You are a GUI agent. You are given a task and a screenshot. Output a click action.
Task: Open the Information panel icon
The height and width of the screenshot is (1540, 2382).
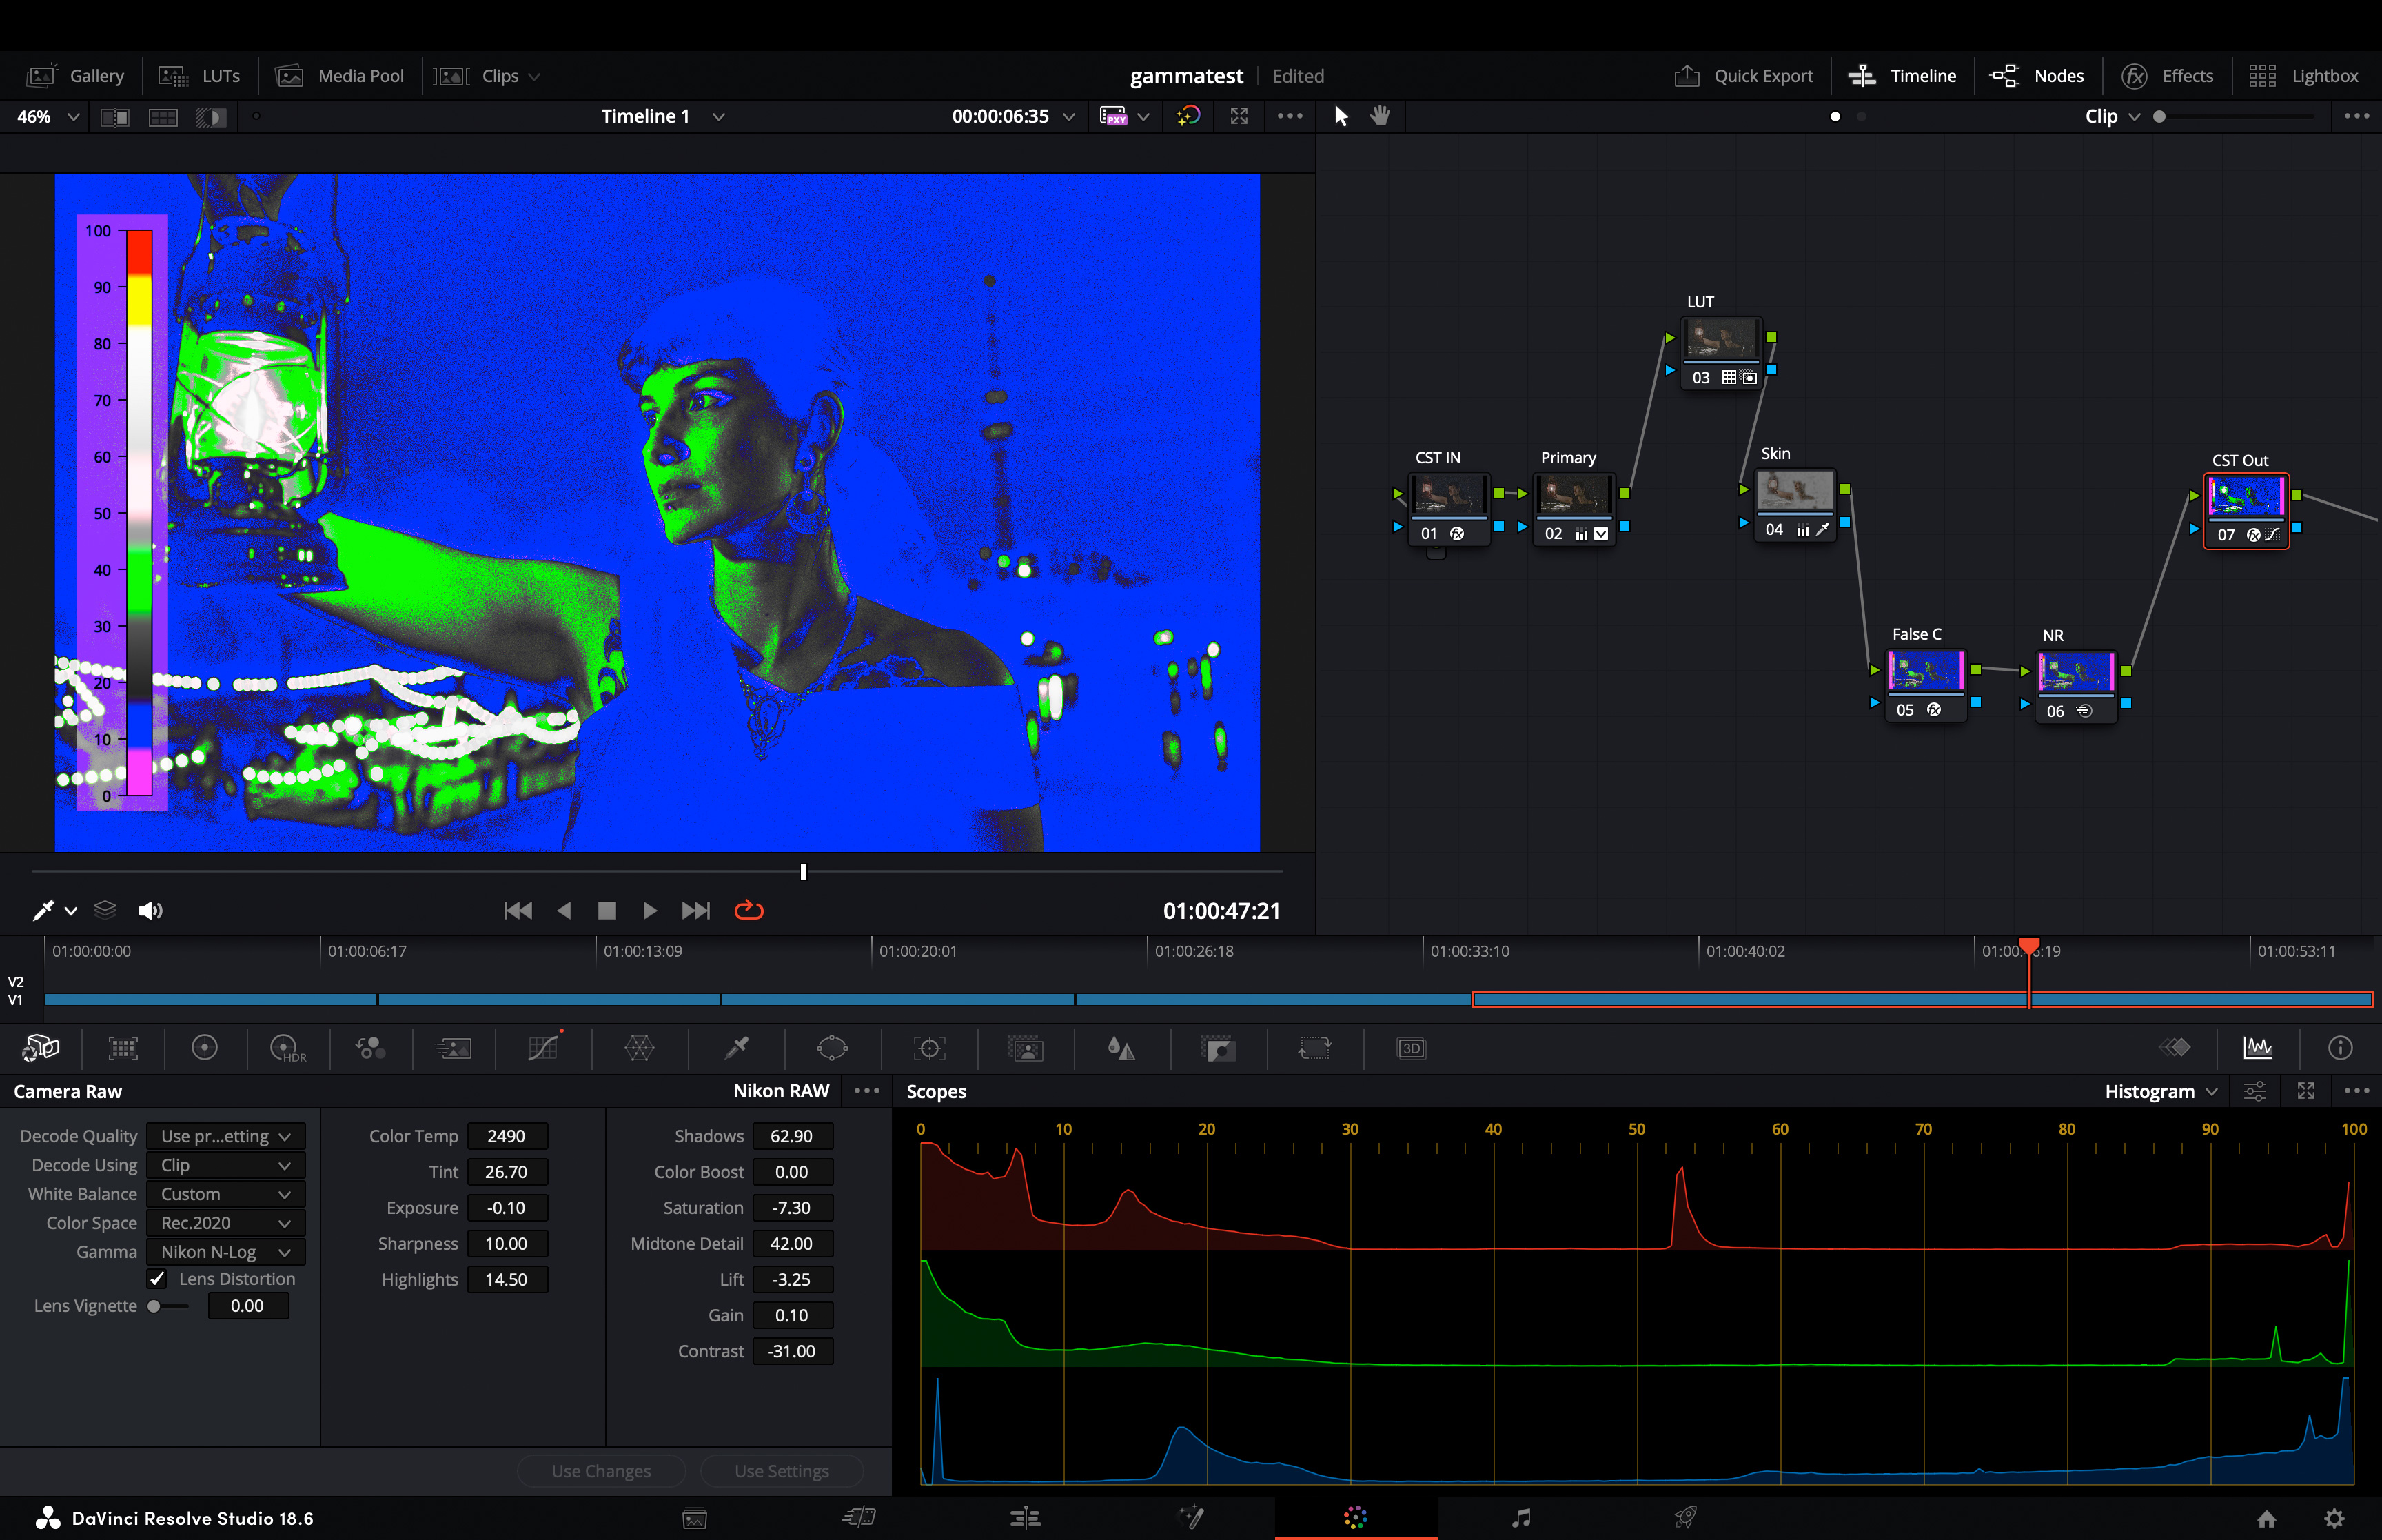click(x=2340, y=1047)
